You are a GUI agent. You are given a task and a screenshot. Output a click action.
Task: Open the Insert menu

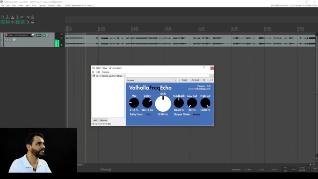[21, 6]
